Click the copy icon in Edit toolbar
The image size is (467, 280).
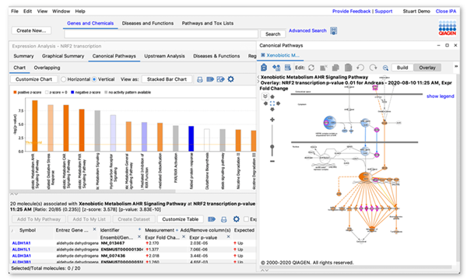click(335, 68)
